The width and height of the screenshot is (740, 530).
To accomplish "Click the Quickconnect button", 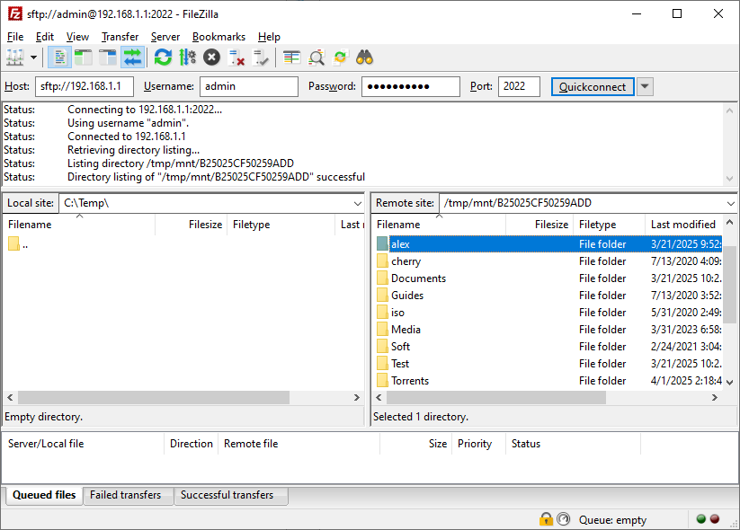I will click(593, 87).
